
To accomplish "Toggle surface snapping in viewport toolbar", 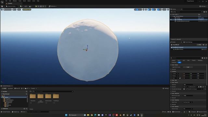I will pos(146,9).
